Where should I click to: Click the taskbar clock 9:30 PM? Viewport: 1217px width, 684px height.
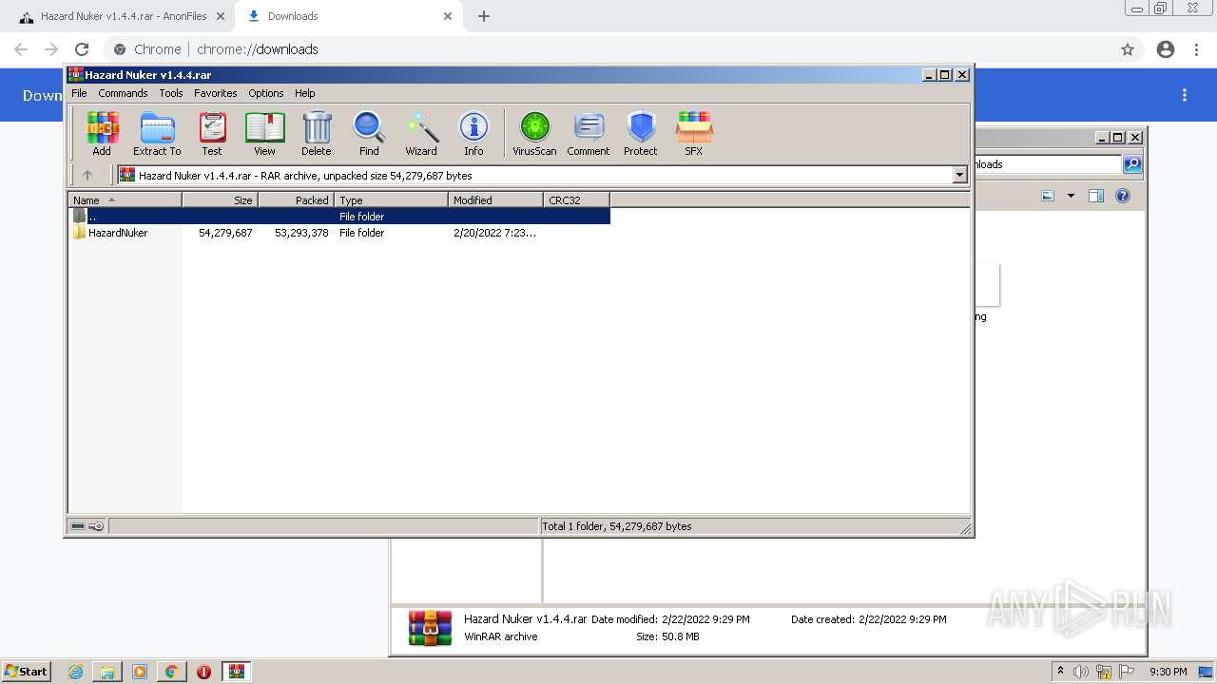pos(1168,672)
